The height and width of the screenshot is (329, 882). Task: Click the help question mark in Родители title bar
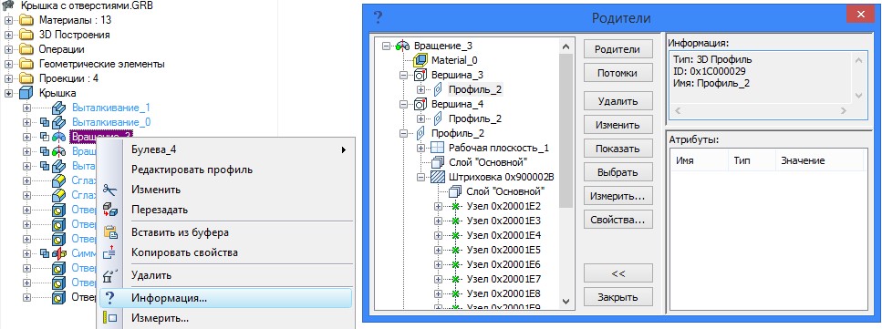378,17
